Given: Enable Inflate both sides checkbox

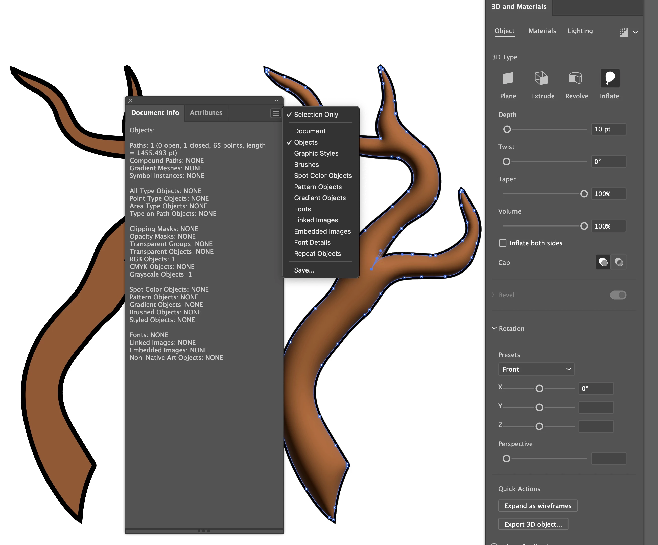Looking at the screenshot, I should 503,243.
